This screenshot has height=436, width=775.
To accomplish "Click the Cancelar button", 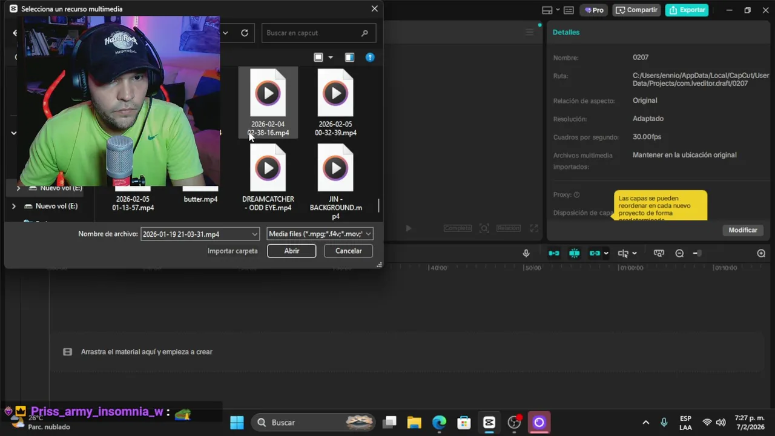I will point(348,251).
